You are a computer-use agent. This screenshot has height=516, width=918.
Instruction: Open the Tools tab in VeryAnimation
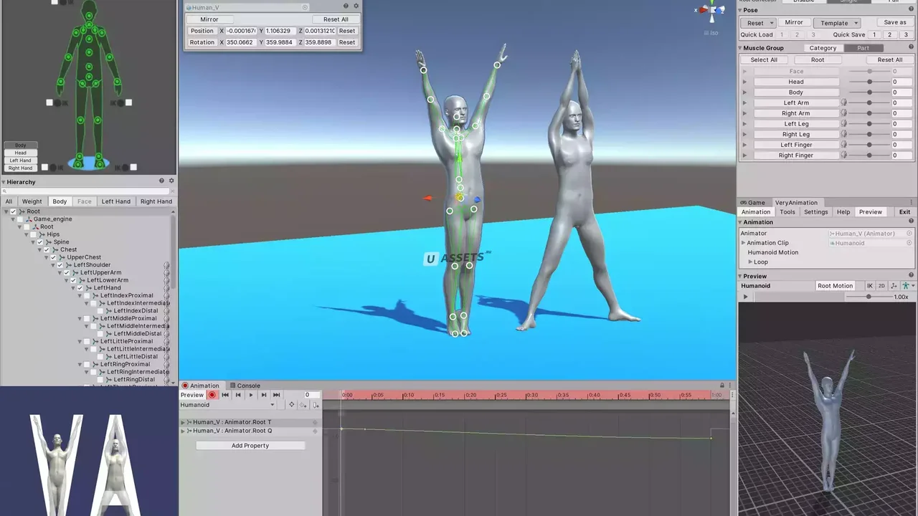tap(787, 212)
